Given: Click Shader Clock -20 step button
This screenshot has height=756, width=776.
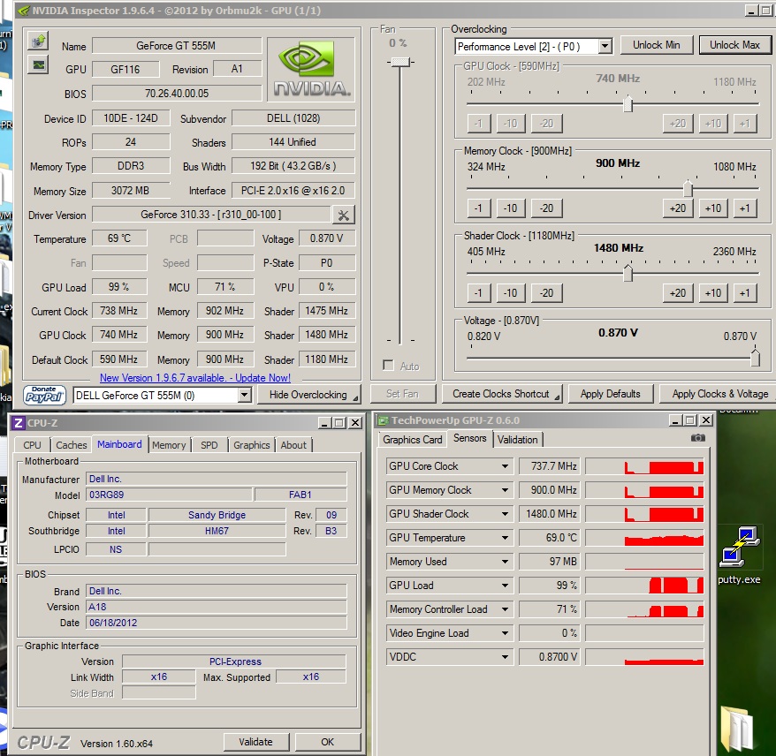Looking at the screenshot, I should click(x=546, y=292).
